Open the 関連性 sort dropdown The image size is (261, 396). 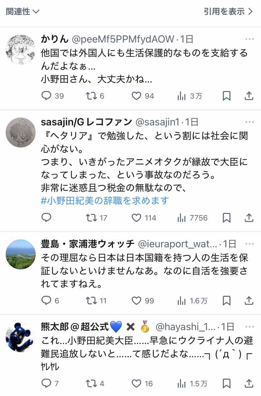pos(23,12)
